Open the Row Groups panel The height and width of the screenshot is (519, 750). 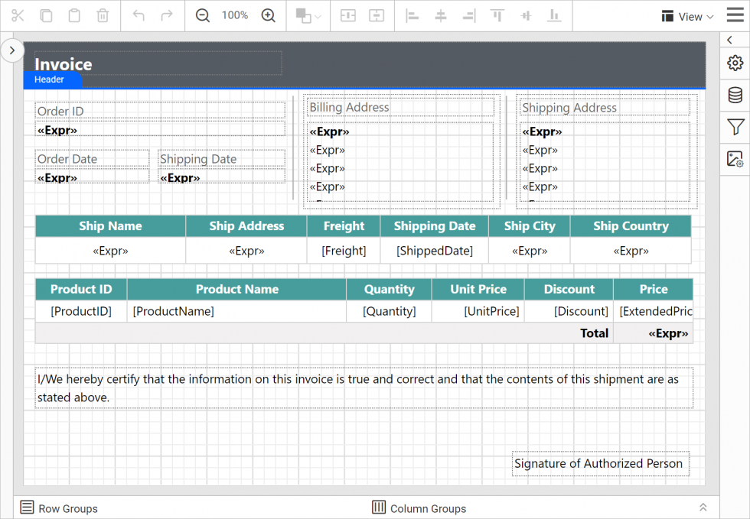(59, 508)
